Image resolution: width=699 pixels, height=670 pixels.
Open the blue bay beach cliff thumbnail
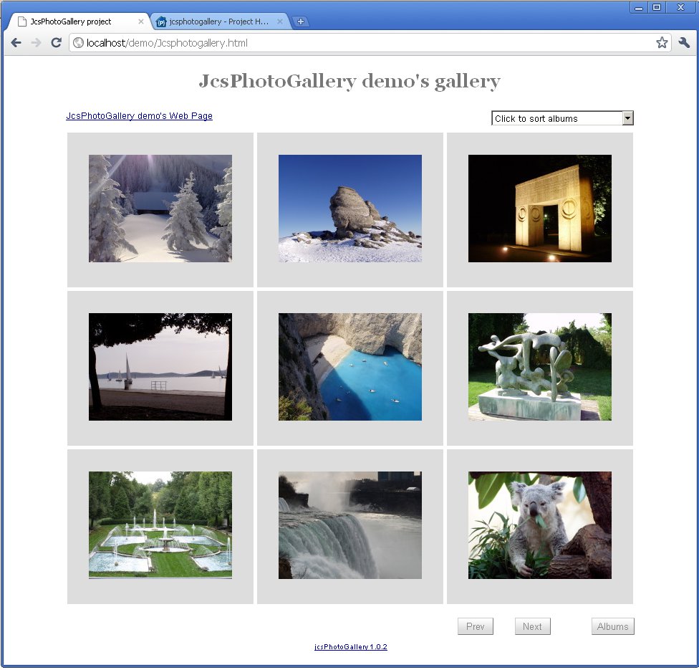click(x=350, y=367)
